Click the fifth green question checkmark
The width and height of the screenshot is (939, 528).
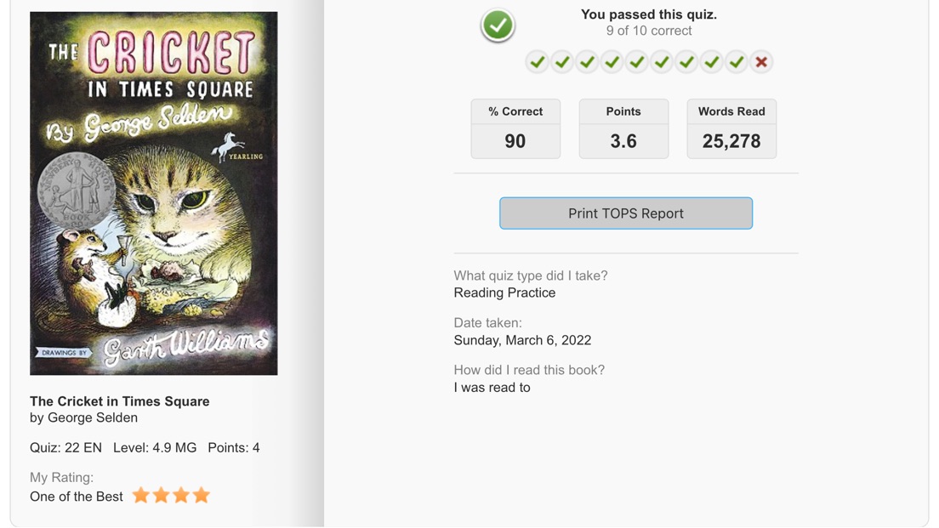coord(636,62)
